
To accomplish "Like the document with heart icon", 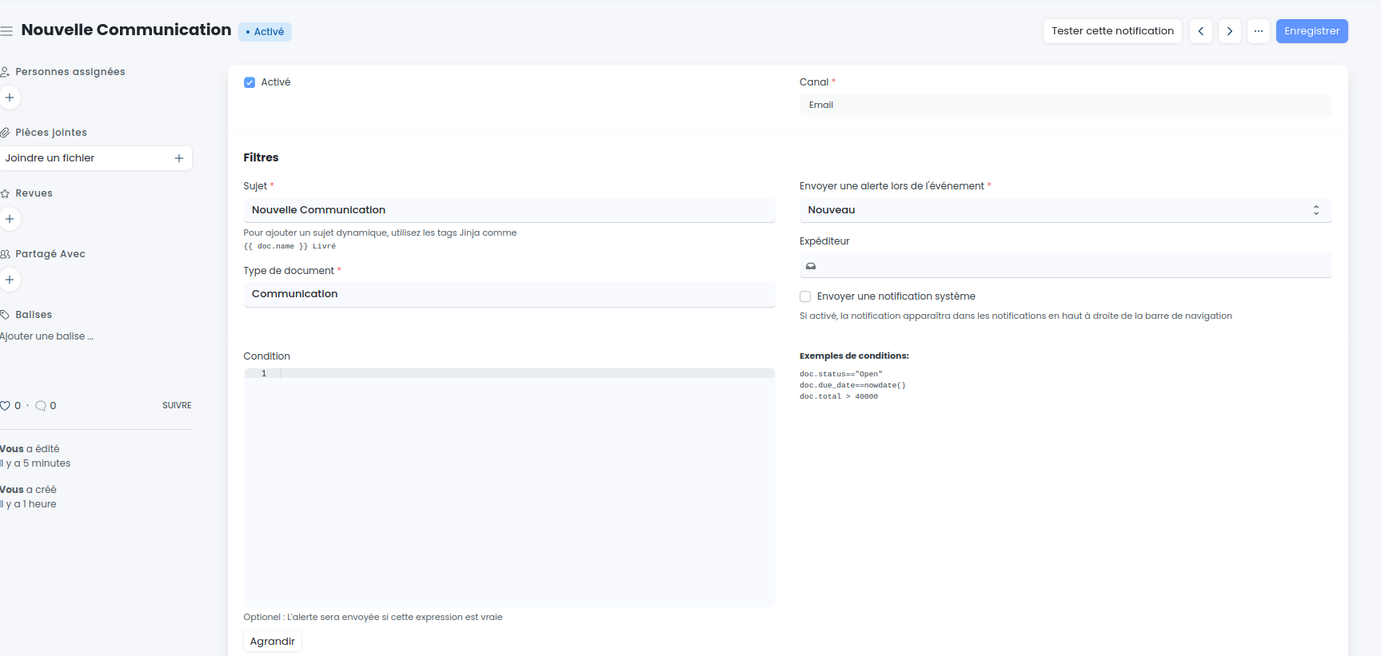I will (x=6, y=406).
